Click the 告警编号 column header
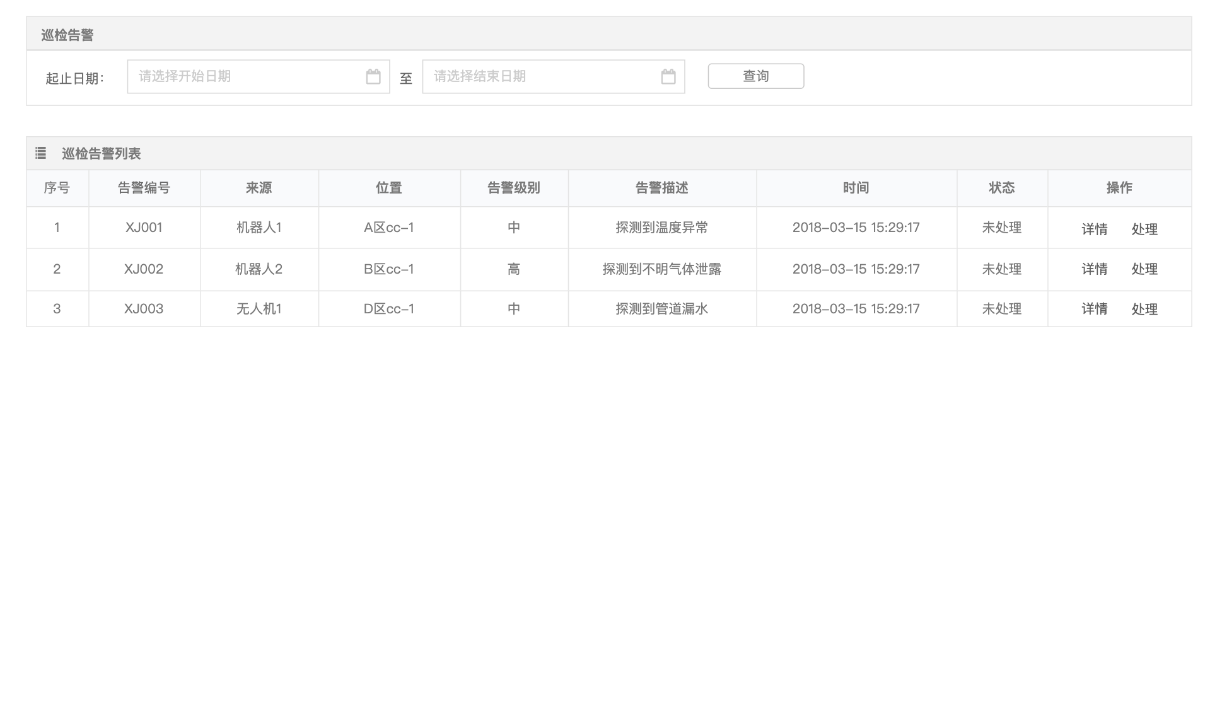This screenshot has height=725, width=1222. 144,188
